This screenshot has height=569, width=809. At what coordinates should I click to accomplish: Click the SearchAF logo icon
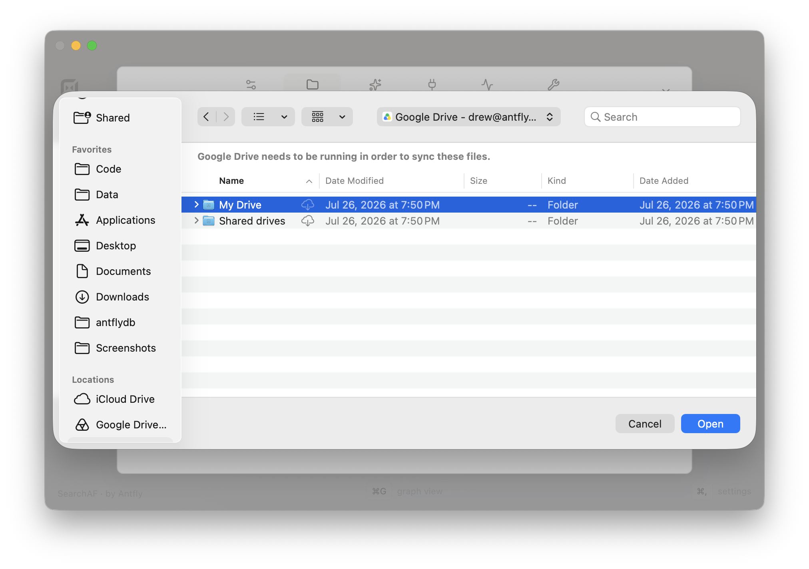click(70, 86)
